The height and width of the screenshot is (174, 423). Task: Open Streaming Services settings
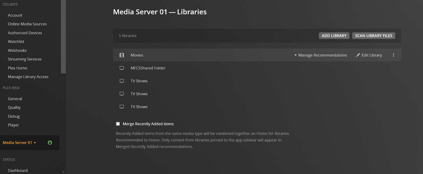(x=25, y=59)
